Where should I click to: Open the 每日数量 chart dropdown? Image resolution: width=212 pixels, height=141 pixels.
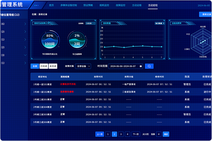(x=160, y=23)
